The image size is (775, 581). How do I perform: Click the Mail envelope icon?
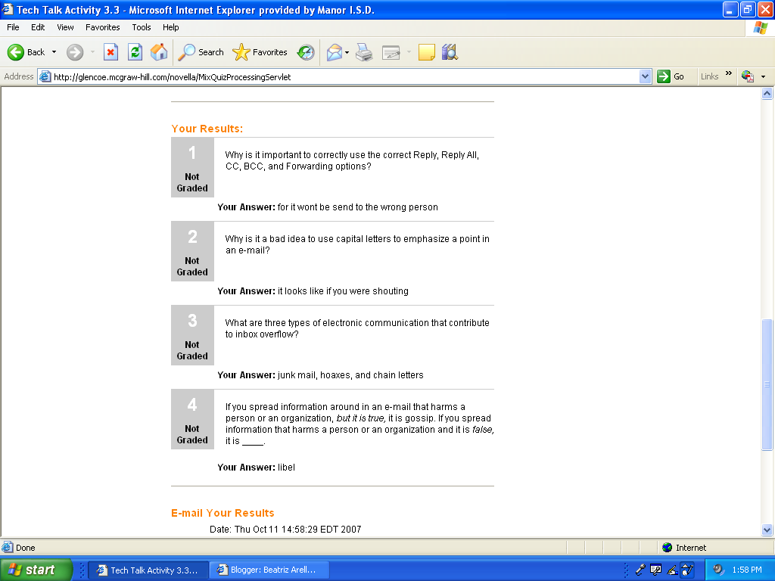point(335,52)
